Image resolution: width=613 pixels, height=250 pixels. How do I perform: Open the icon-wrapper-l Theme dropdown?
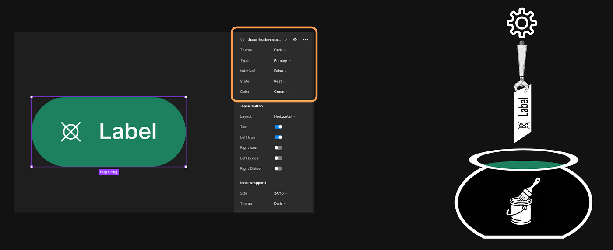280,204
